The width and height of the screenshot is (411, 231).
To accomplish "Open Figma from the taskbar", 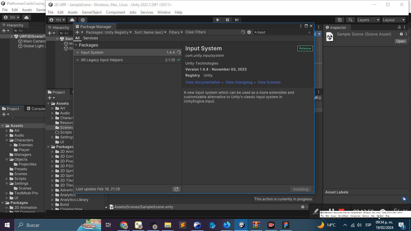I will [x=286, y=225].
